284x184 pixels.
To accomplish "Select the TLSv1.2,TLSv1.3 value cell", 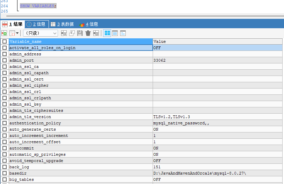I will [218, 117].
